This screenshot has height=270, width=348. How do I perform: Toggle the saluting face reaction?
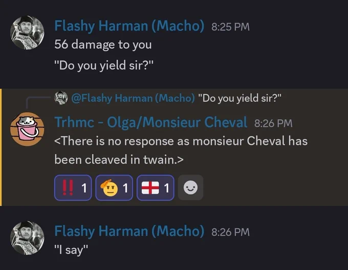tap(114, 188)
